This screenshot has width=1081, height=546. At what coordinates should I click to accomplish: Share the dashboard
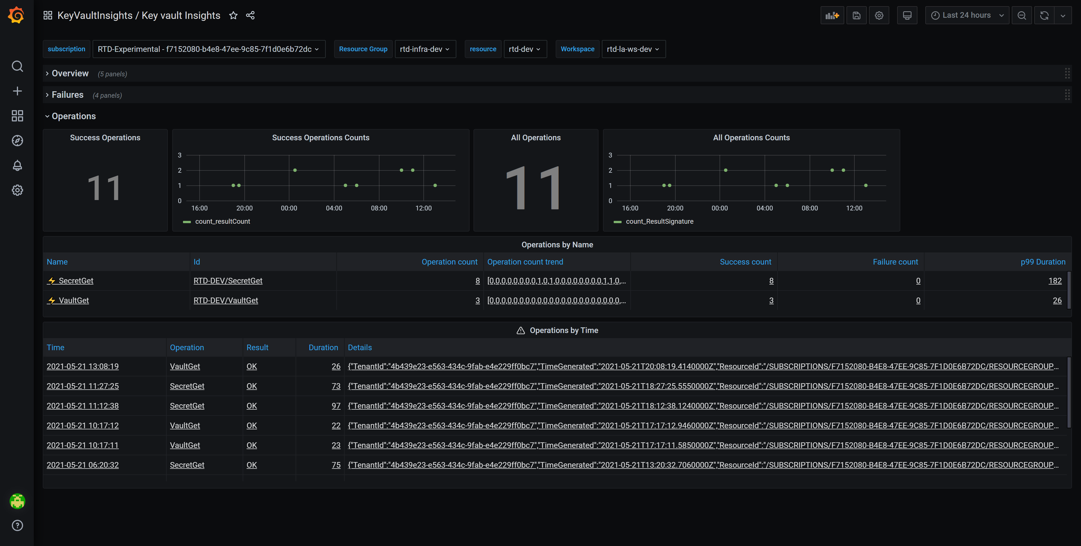(x=251, y=15)
